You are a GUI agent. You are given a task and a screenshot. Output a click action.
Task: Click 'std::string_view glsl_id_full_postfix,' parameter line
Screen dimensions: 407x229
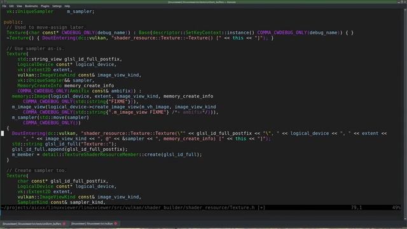click(69, 59)
